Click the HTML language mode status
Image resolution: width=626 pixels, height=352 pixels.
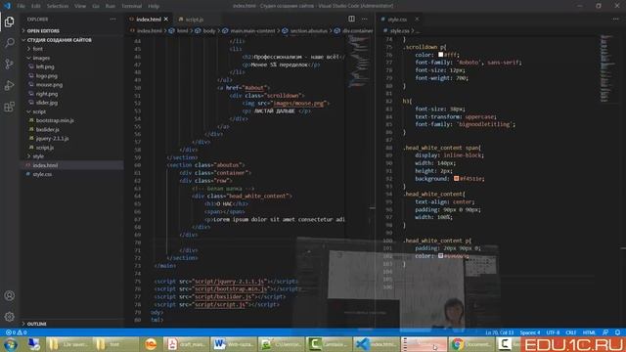(x=589, y=332)
